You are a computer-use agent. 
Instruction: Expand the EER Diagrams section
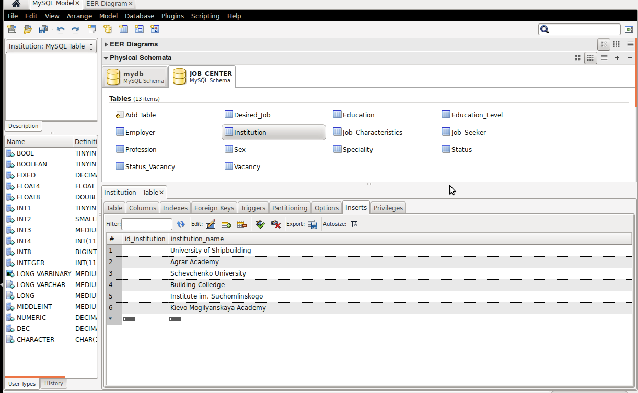click(x=106, y=44)
